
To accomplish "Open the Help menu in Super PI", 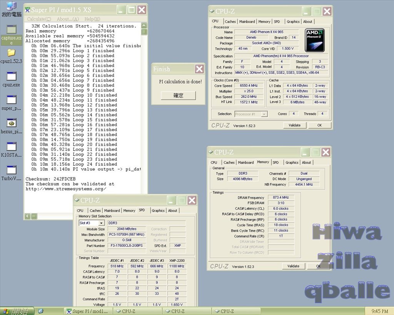I will [x=92, y=19].
